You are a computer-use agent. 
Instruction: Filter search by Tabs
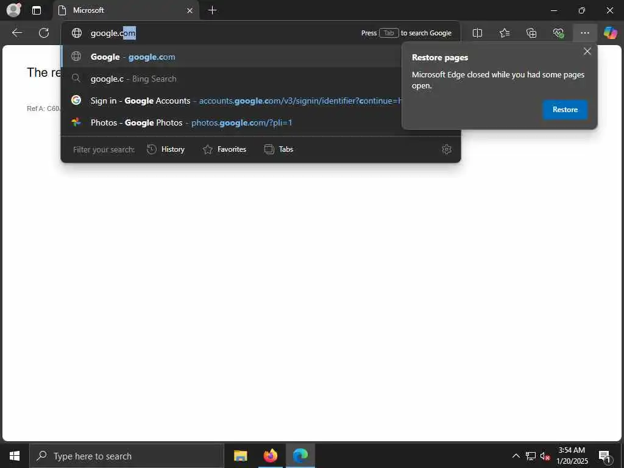click(x=279, y=149)
